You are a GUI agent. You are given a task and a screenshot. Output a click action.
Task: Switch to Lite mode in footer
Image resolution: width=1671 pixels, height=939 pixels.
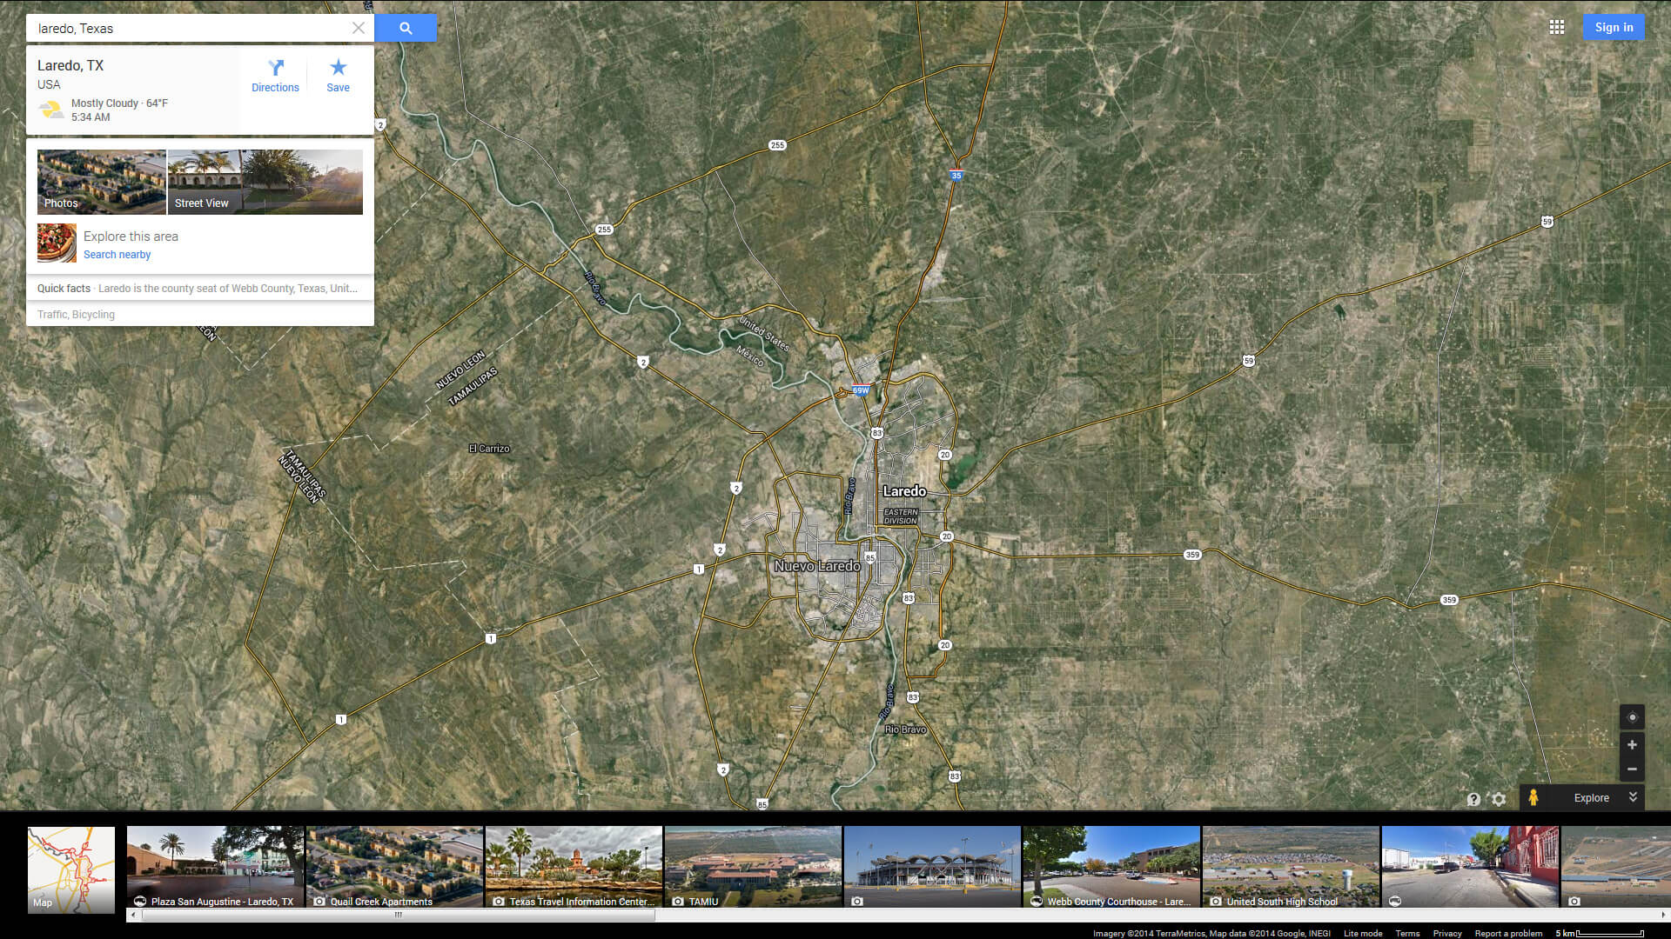click(x=1363, y=933)
